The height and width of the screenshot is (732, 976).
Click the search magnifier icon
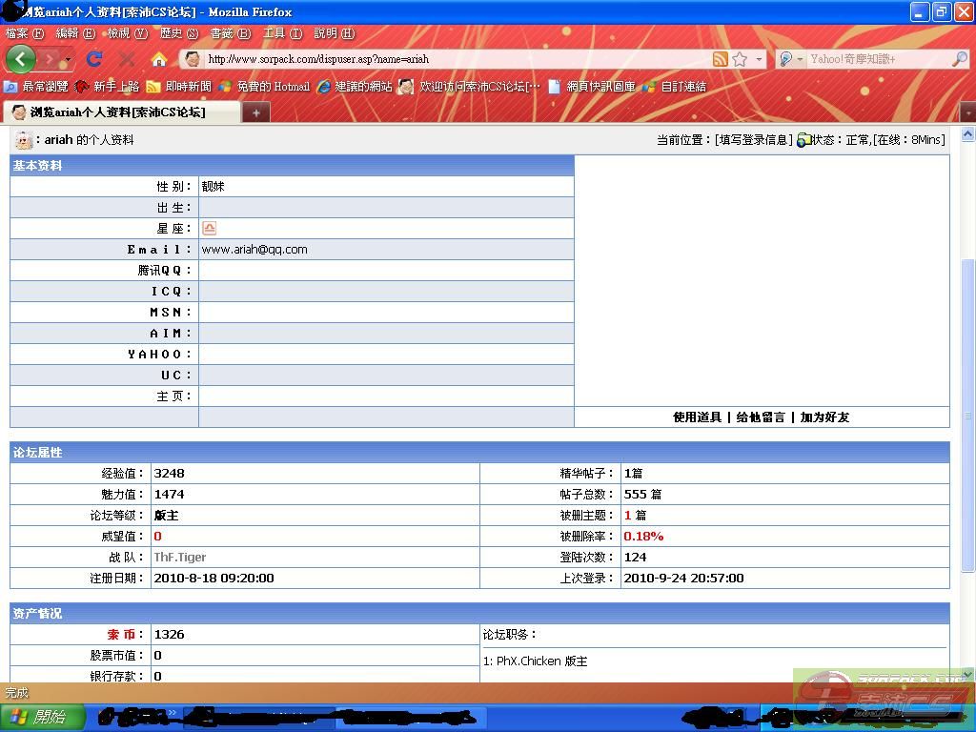[x=959, y=59]
